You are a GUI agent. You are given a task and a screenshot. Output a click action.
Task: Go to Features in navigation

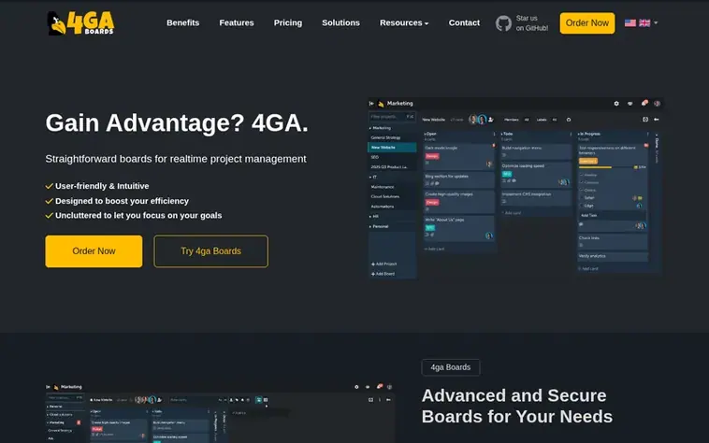(237, 23)
